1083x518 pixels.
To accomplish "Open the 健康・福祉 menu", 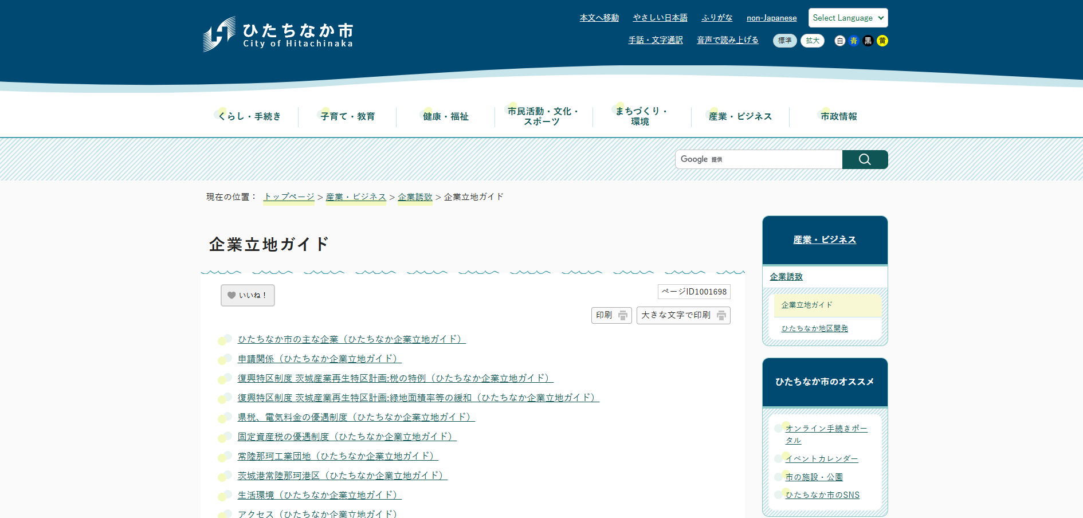I will (445, 116).
